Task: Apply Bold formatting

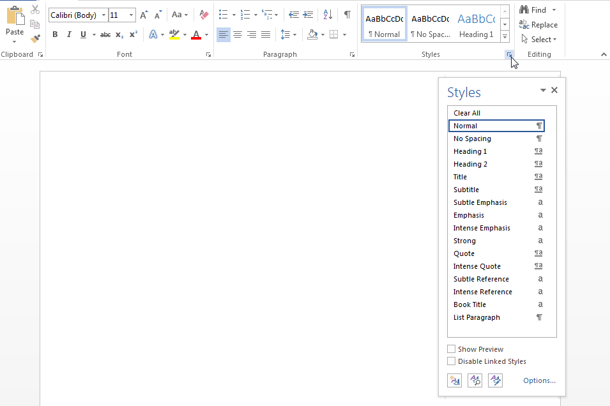Action: click(55, 34)
